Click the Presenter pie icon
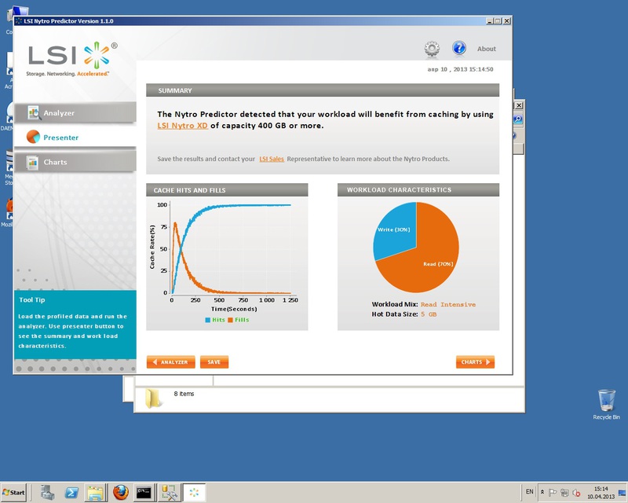Viewport: 628px width, 503px height. pos(33,137)
